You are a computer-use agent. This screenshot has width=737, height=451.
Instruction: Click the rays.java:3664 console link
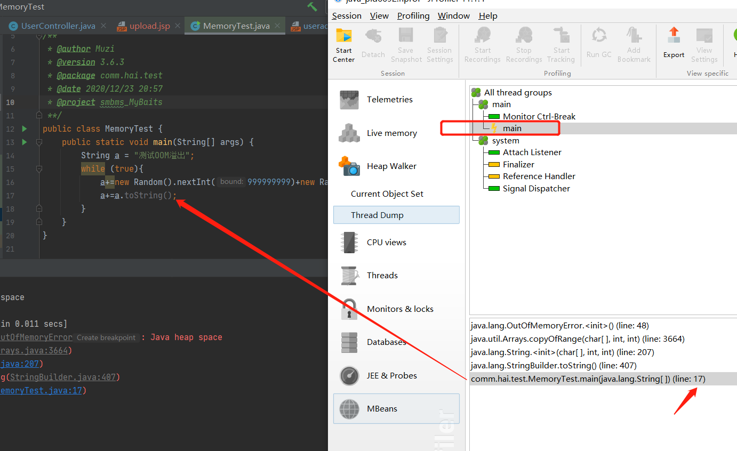click(34, 351)
